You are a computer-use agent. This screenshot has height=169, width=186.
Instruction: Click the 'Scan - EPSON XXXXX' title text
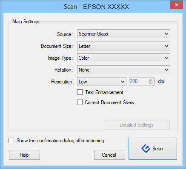tap(96, 7)
